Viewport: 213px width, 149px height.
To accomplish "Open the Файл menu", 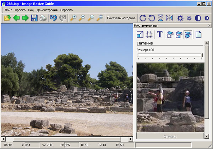I will [x=9, y=10].
